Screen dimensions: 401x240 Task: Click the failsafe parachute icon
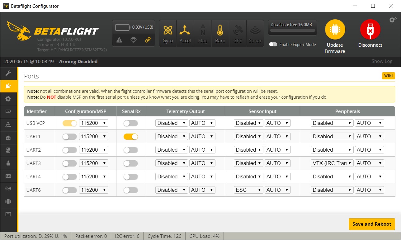pos(134,40)
